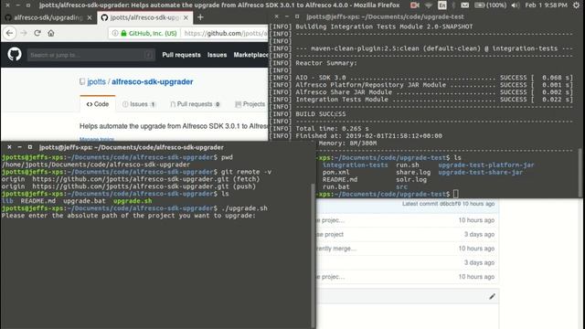Click solr.log in upgrade-test terminal listing

pyautogui.click(x=411, y=179)
